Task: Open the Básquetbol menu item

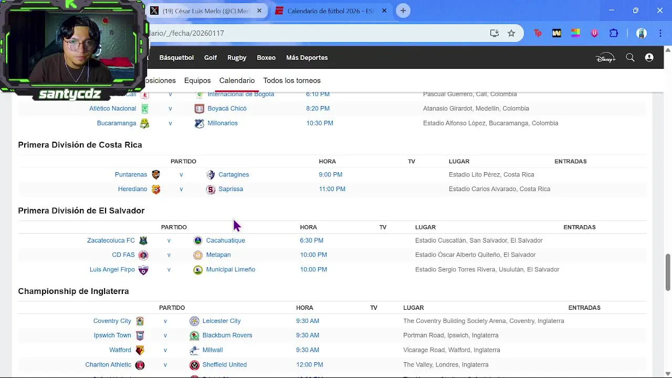Action: 176,58
